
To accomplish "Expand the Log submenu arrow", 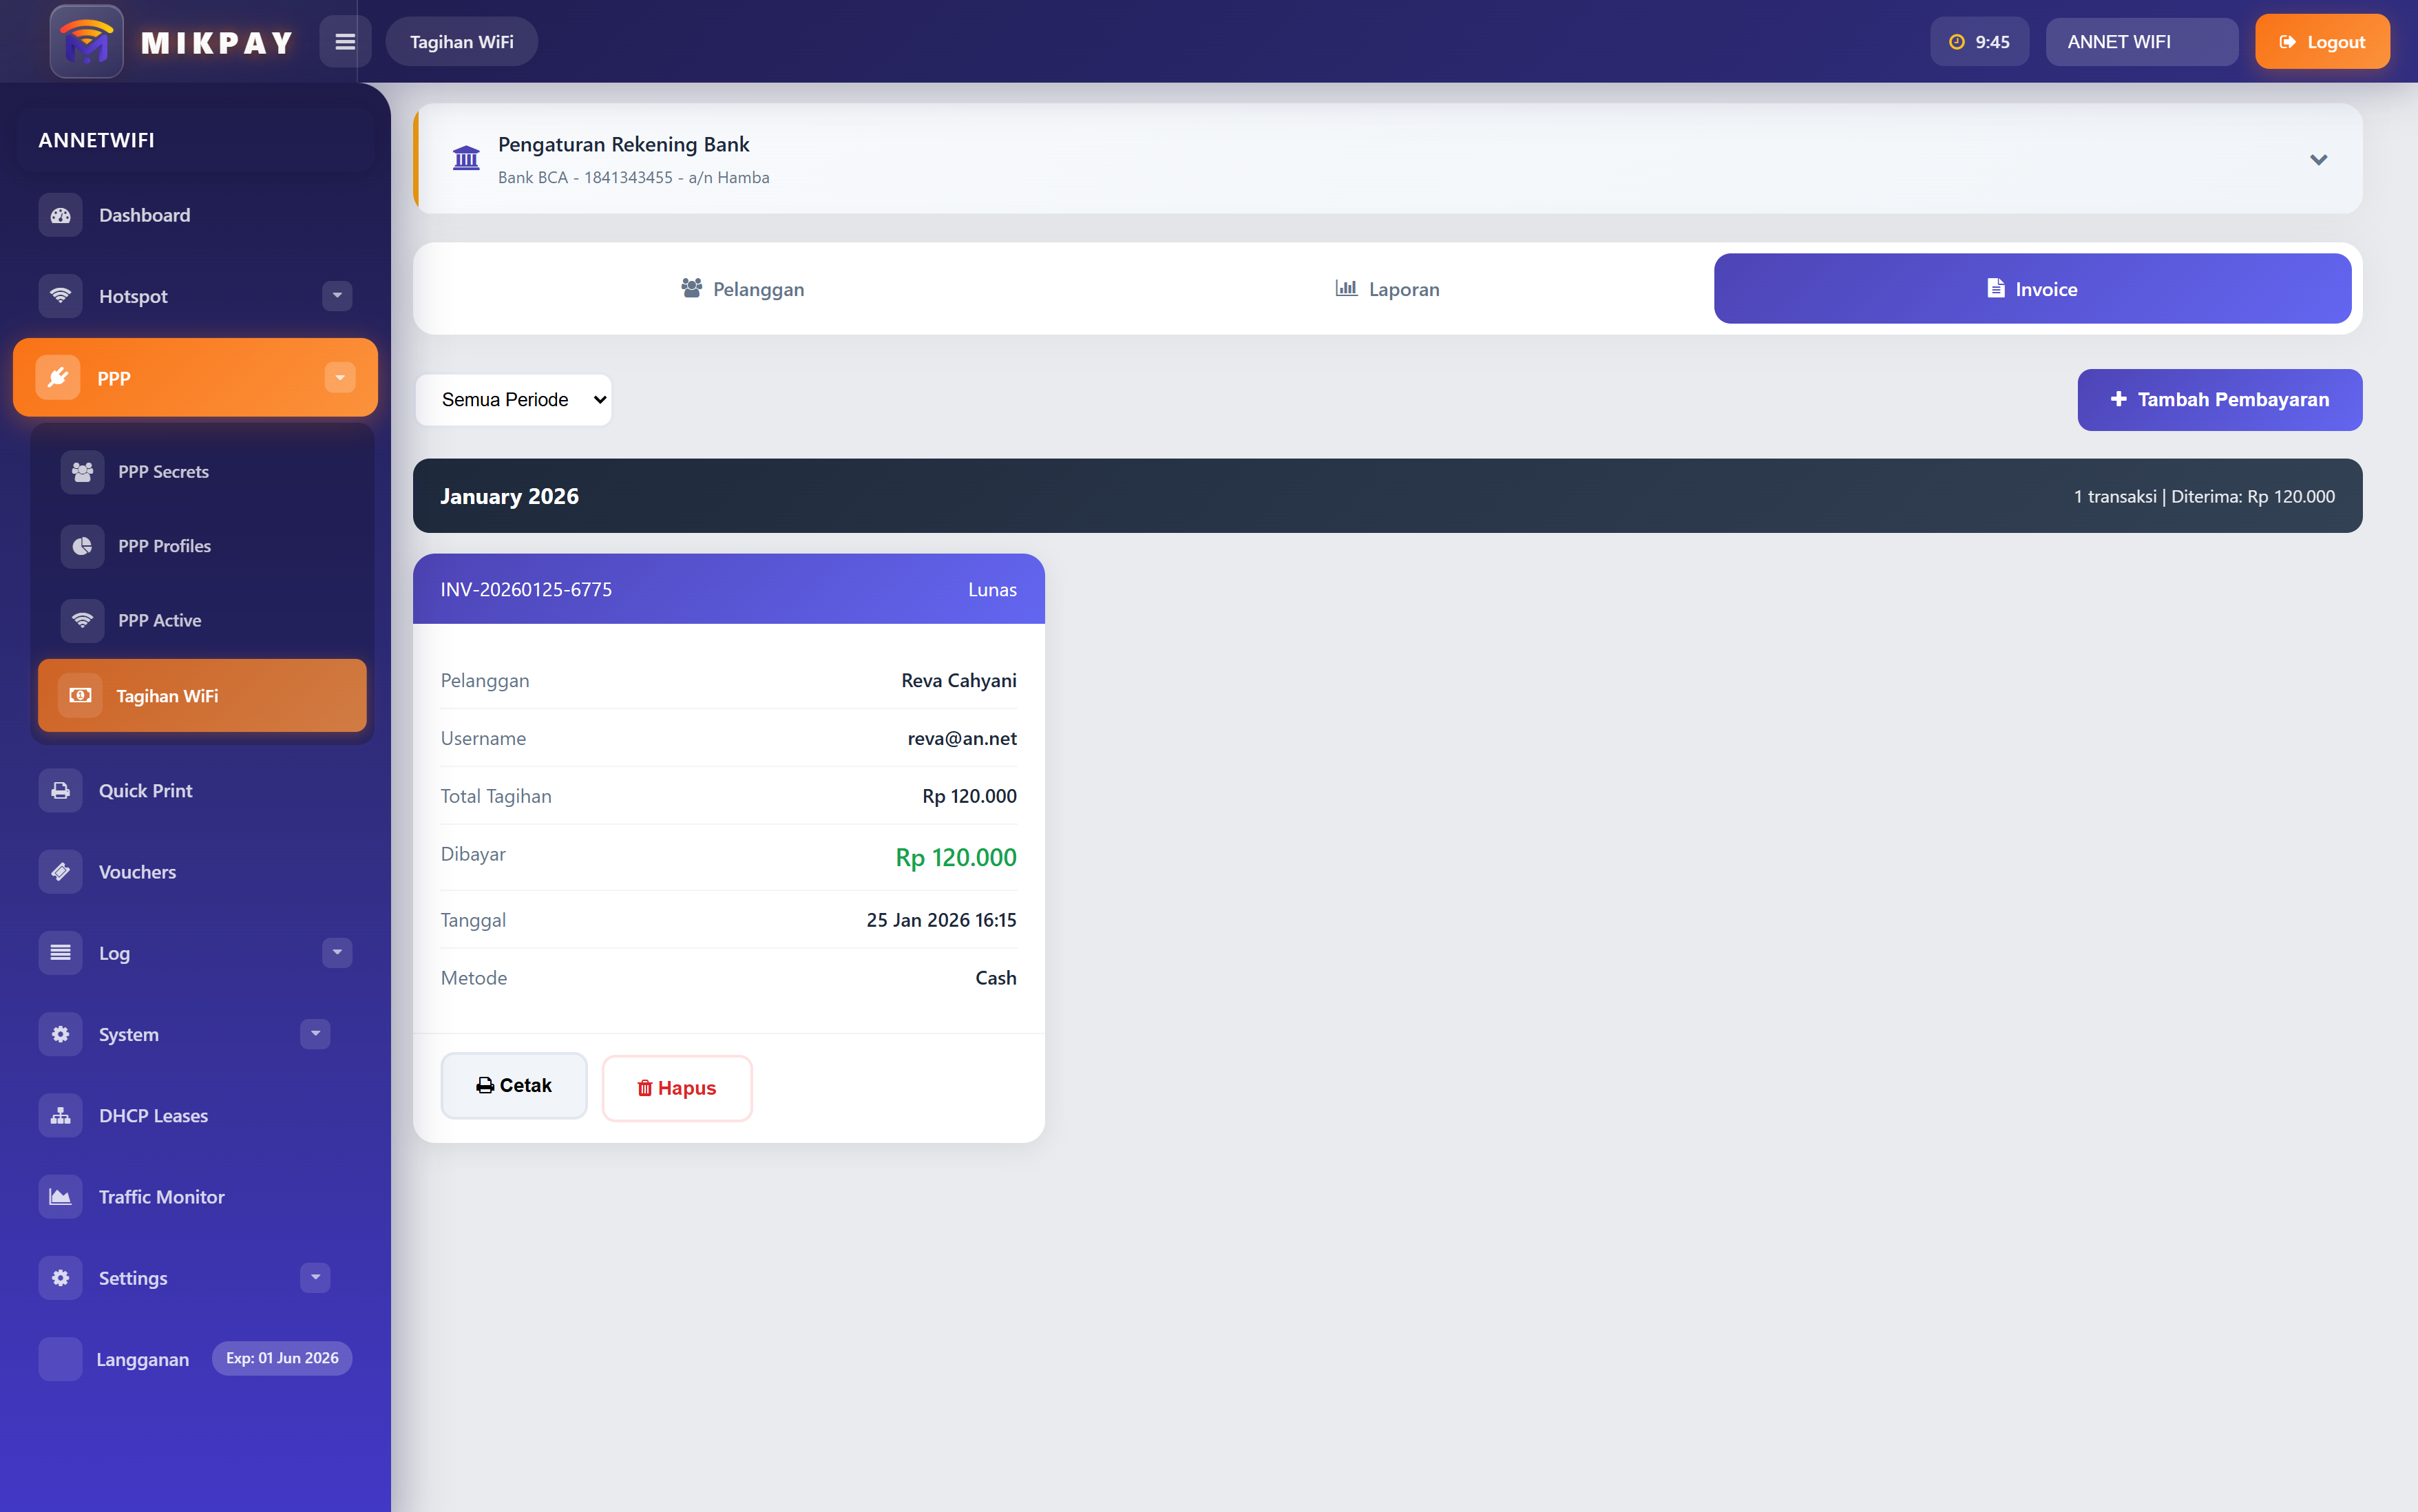I will pos(337,952).
